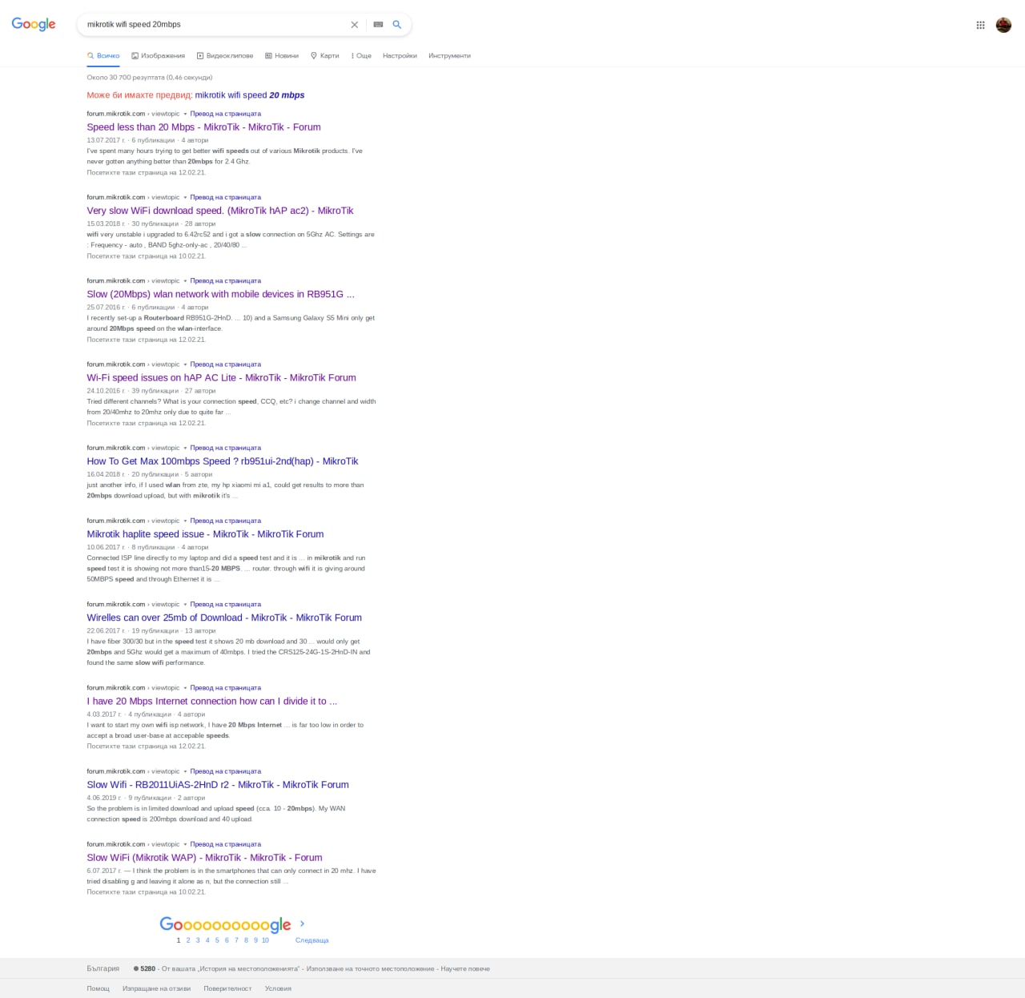Select the Всички tab

pos(103,56)
